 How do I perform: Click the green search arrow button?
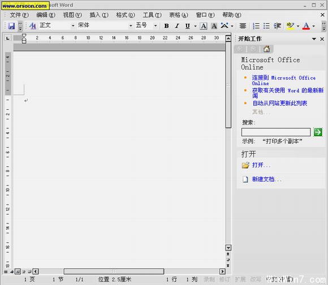click(318, 132)
